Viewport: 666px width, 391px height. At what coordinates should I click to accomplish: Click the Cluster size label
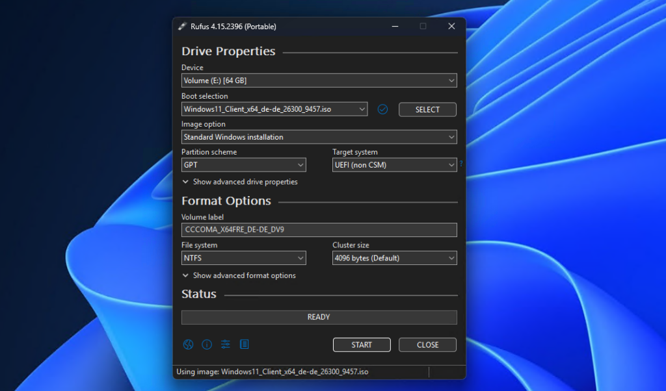click(x=351, y=245)
